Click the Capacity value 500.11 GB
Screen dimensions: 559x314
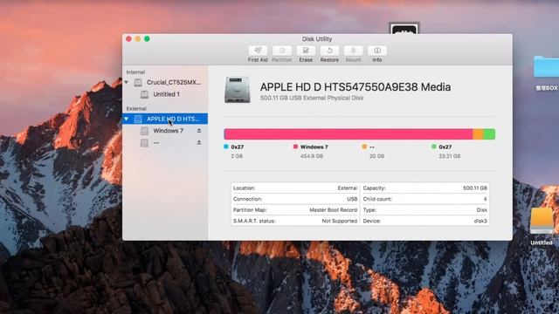click(475, 188)
